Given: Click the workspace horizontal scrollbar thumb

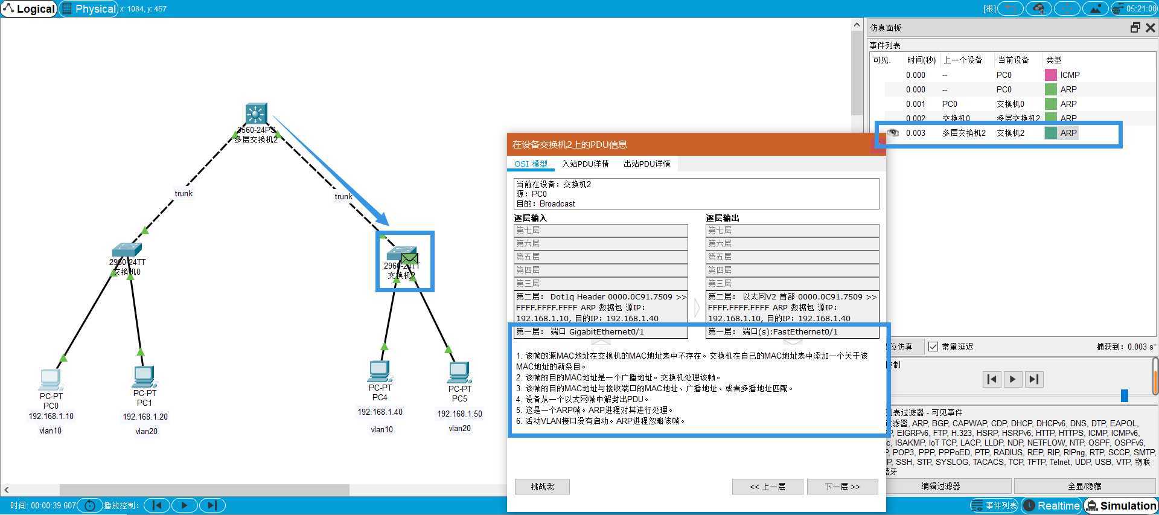Looking at the screenshot, I should (x=204, y=490).
